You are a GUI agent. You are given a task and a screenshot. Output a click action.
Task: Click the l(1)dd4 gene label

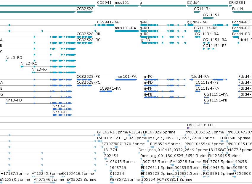[x=193, y=3]
